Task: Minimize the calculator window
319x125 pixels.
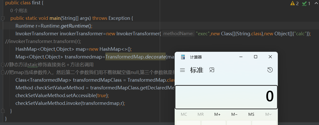Action: (x=241, y=57)
